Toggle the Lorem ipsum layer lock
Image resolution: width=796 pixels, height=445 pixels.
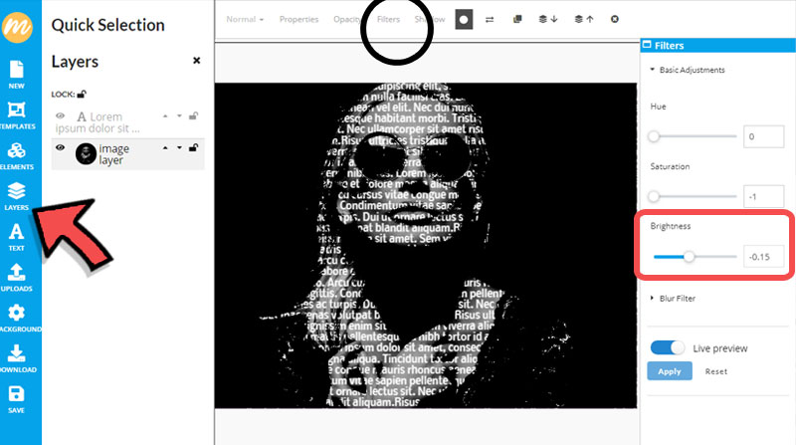193,115
